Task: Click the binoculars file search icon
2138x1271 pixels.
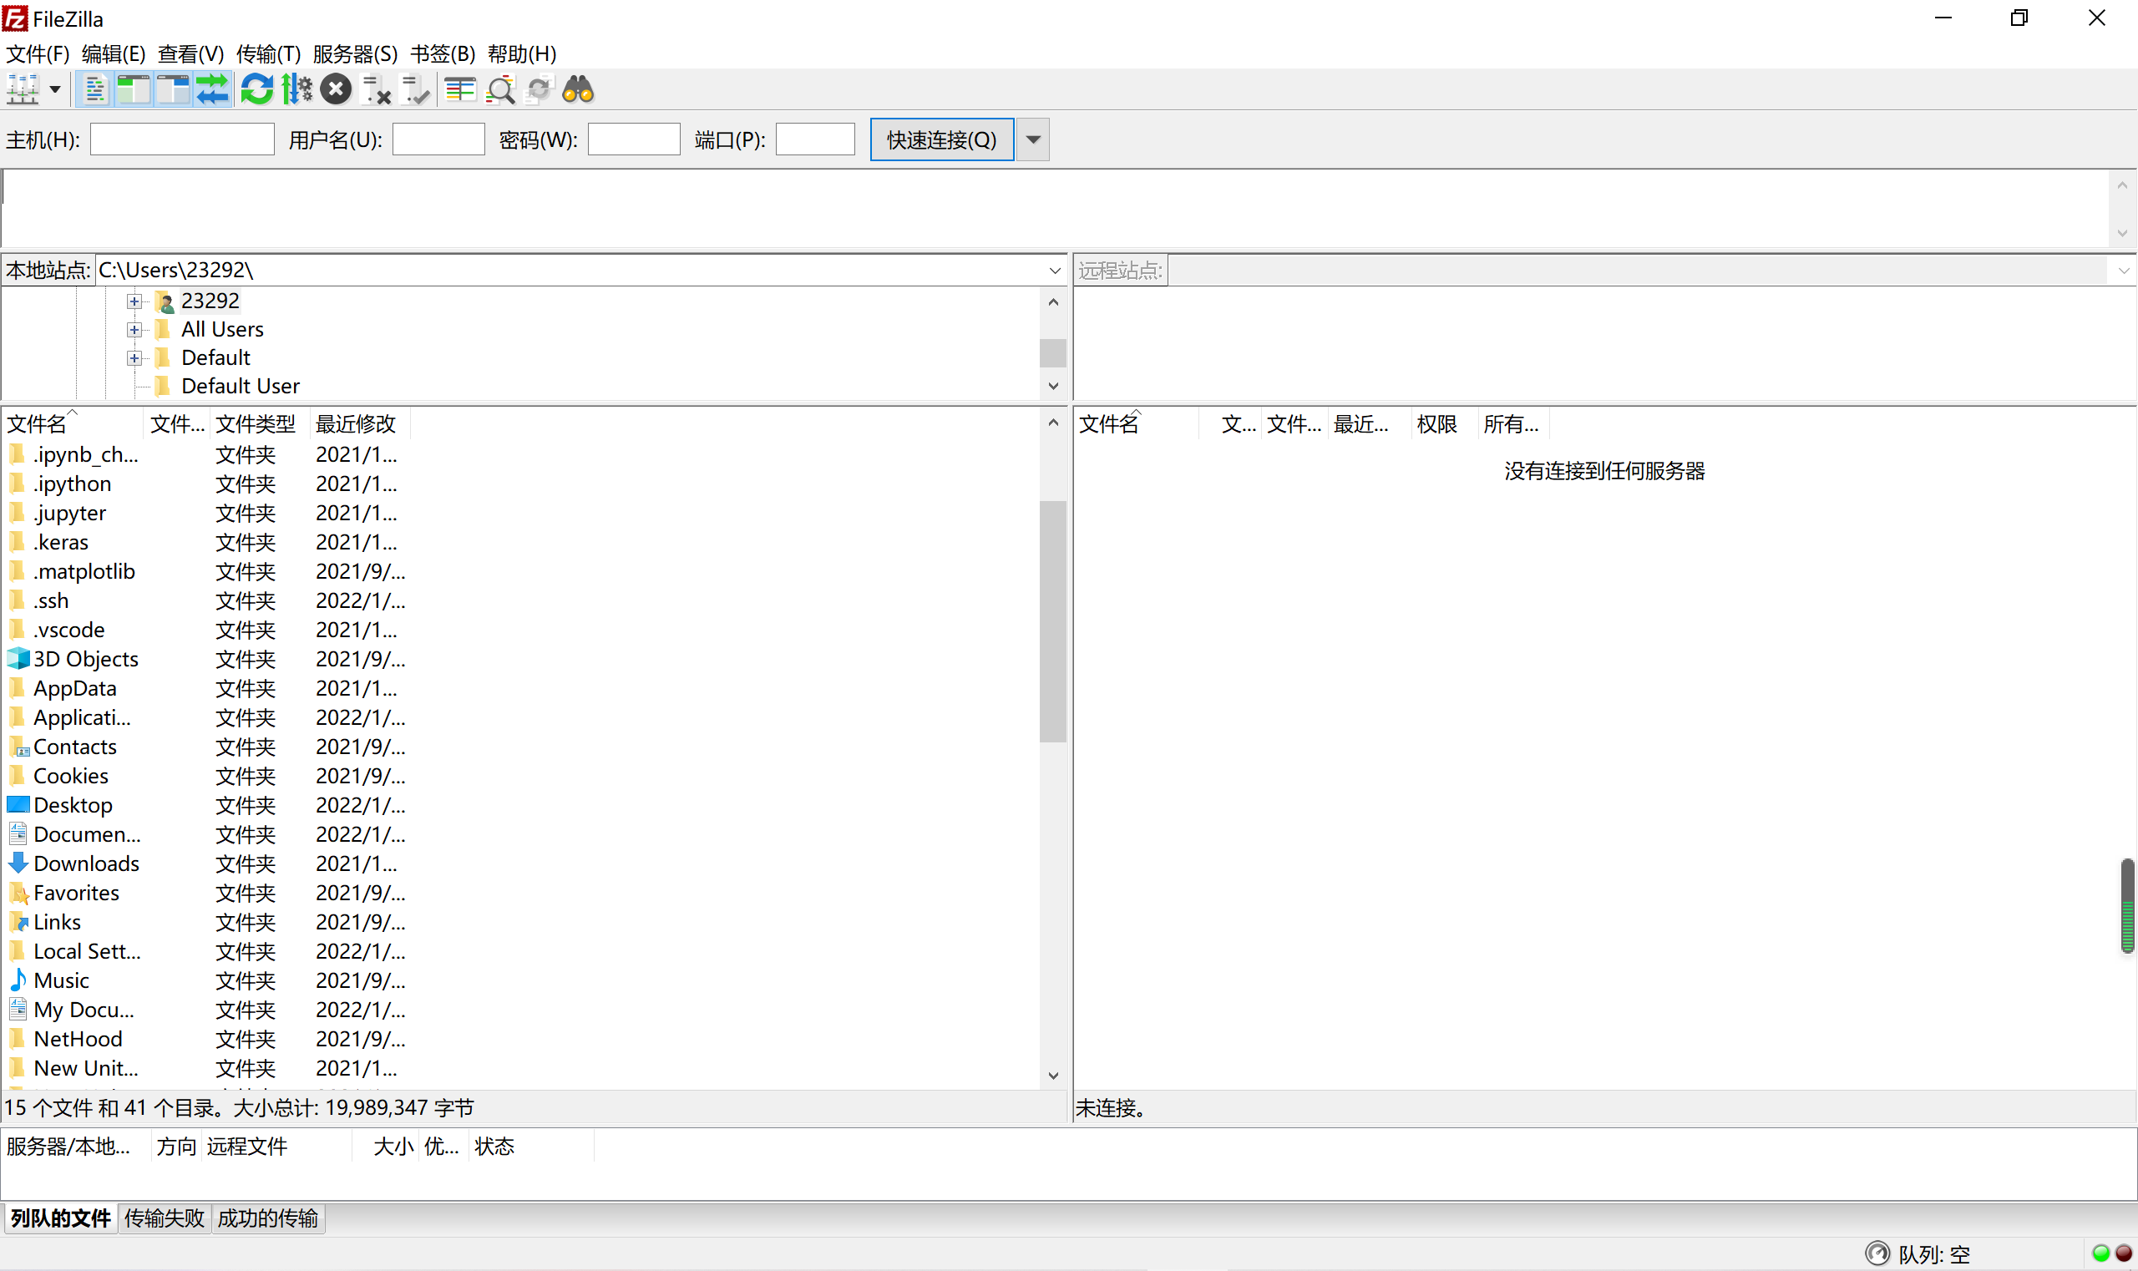Action: pyautogui.click(x=578, y=89)
